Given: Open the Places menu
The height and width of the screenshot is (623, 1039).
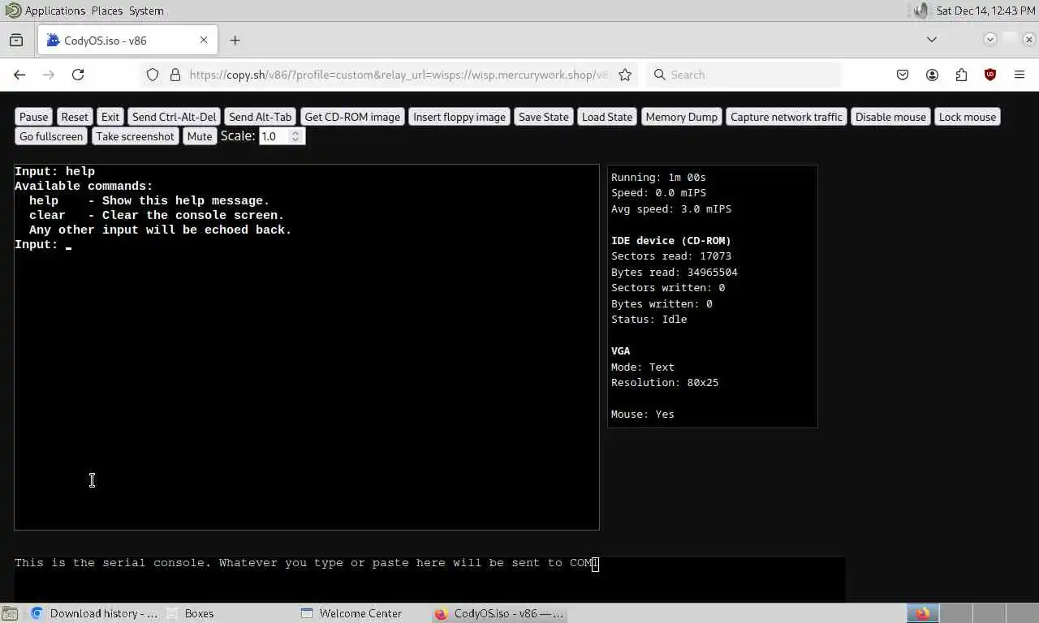Looking at the screenshot, I should pos(107,11).
